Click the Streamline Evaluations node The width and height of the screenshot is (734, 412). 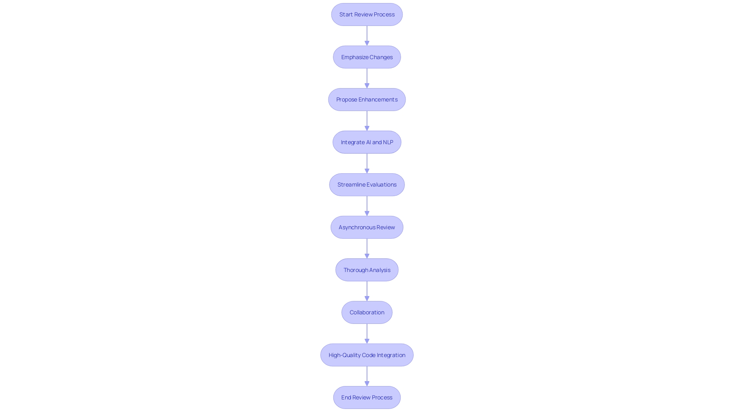point(367,184)
